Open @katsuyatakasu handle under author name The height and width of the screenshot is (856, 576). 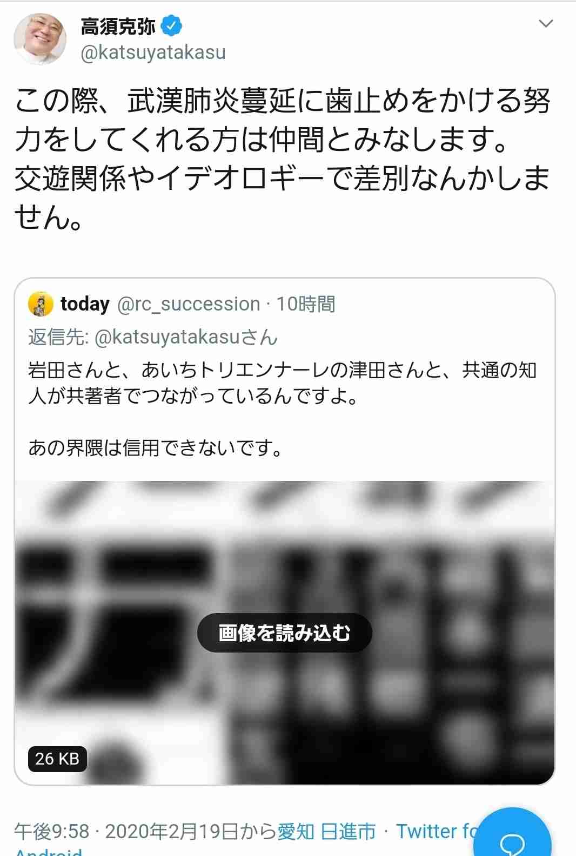153,52
